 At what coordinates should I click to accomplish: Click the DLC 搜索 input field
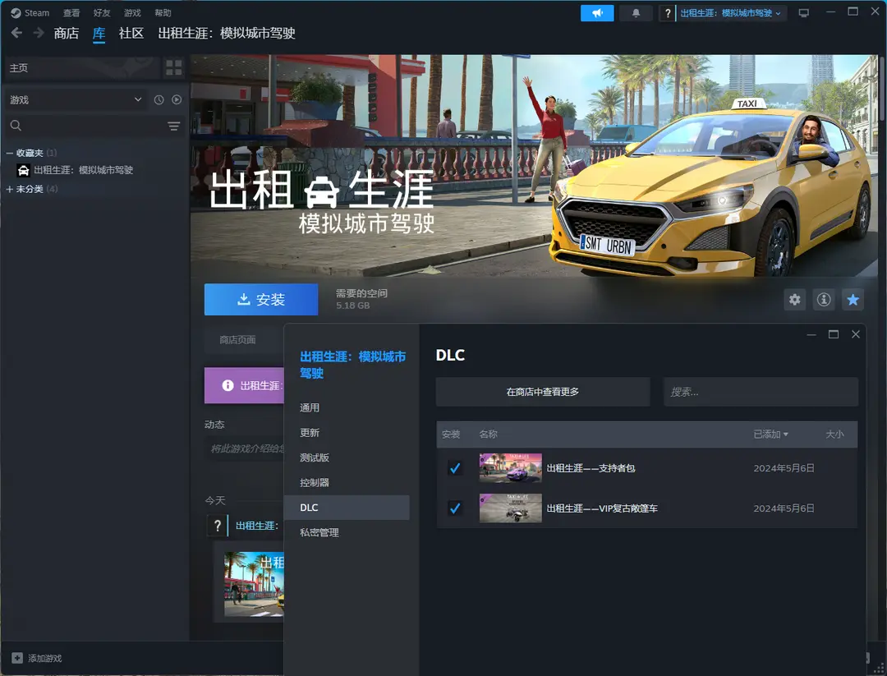tap(761, 392)
